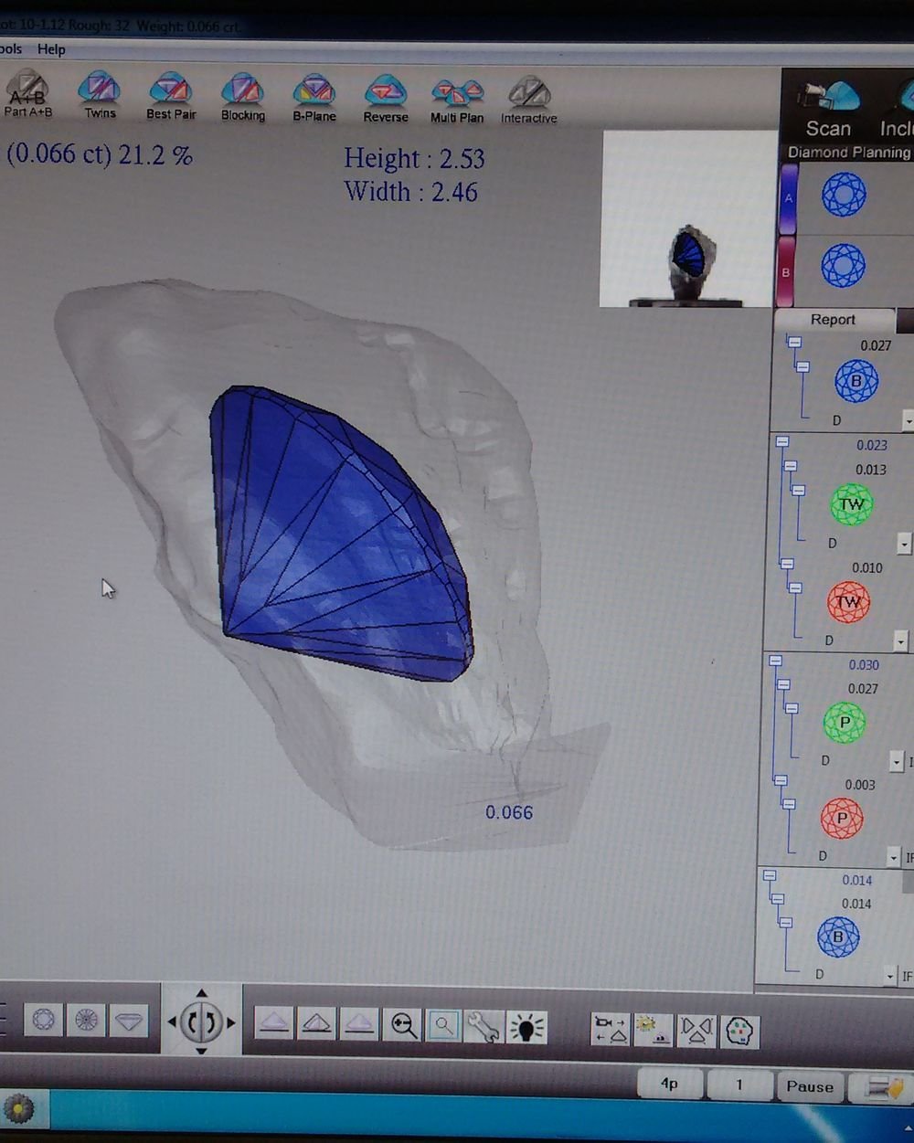This screenshot has width=914, height=1143.
Task: Open the dropdown under the 0.013 TW stone
Action: click(904, 544)
